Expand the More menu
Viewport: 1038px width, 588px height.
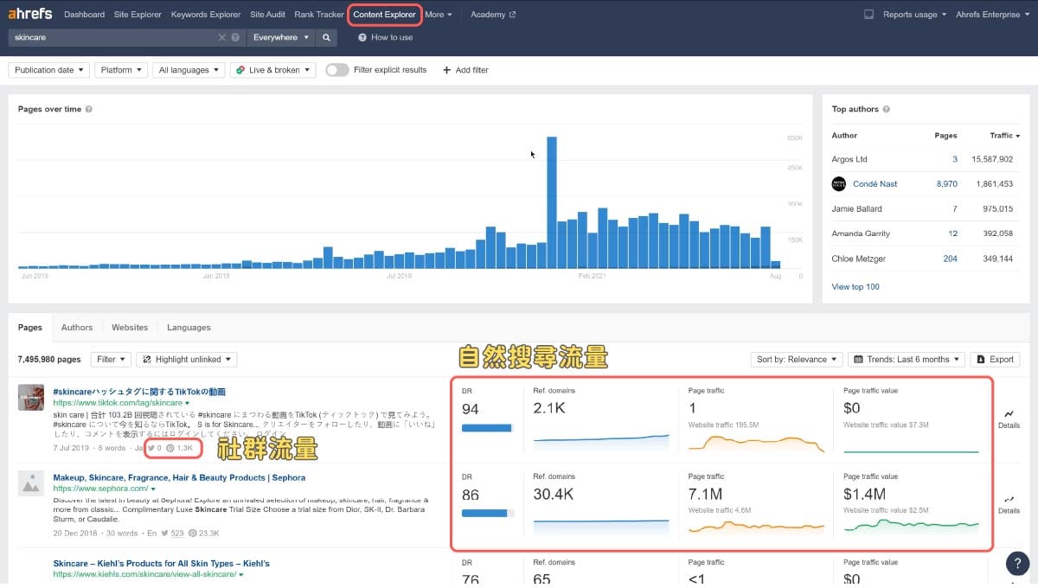[x=439, y=14]
